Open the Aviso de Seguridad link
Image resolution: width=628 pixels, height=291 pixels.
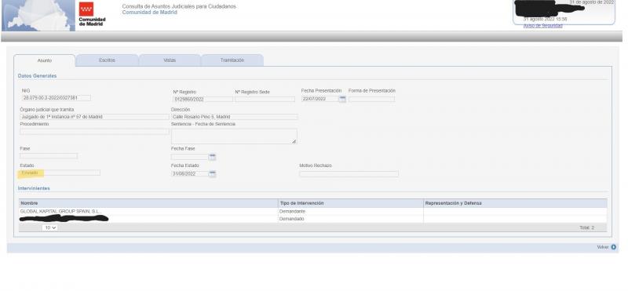pyautogui.click(x=542, y=26)
